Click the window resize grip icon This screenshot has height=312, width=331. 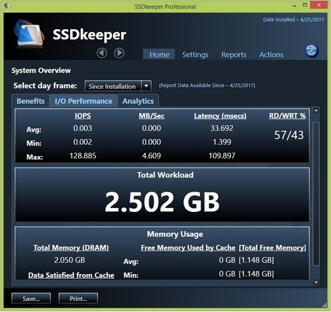(324, 305)
